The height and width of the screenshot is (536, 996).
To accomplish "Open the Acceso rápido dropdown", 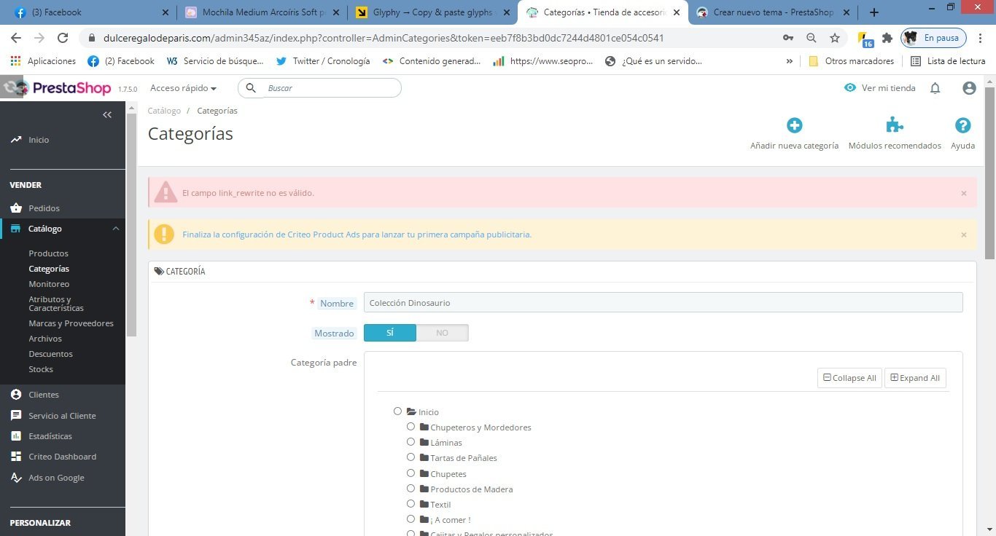I will (183, 88).
